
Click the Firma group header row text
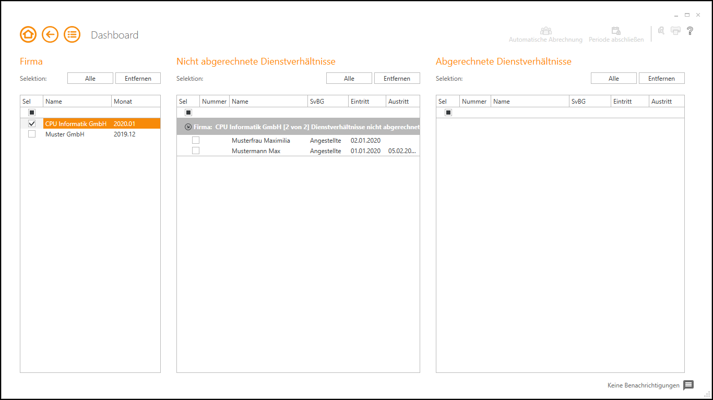[x=307, y=127]
